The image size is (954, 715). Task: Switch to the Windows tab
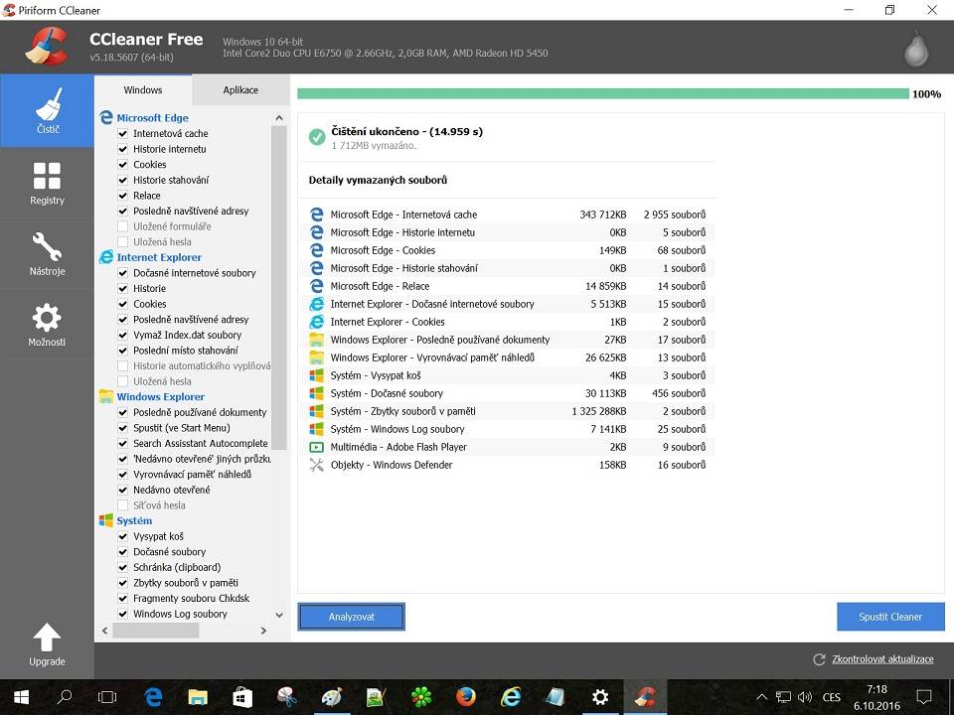[143, 90]
